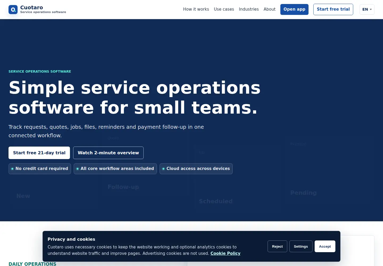The image size is (383, 266).
Task: Click the No credit card required badge
Action: pyautogui.click(x=40, y=169)
